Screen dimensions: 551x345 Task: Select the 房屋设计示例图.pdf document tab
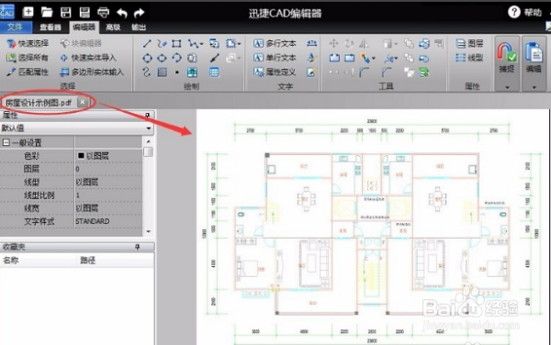(x=39, y=103)
